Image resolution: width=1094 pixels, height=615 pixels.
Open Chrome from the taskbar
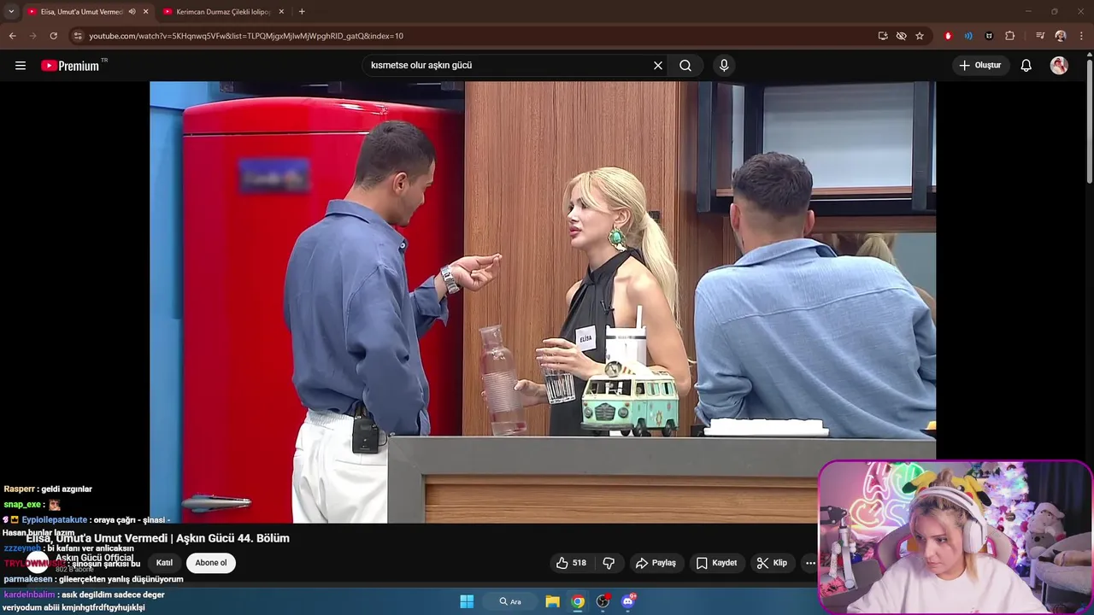coord(578,601)
